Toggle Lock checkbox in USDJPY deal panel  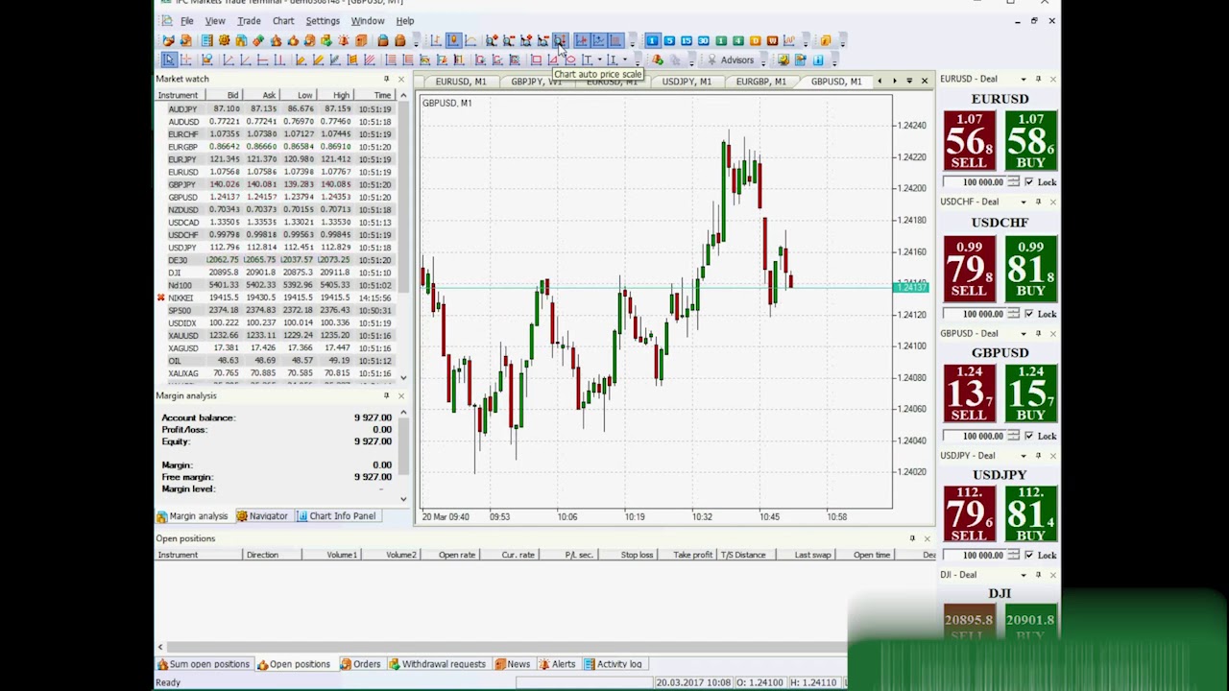[1029, 555]
